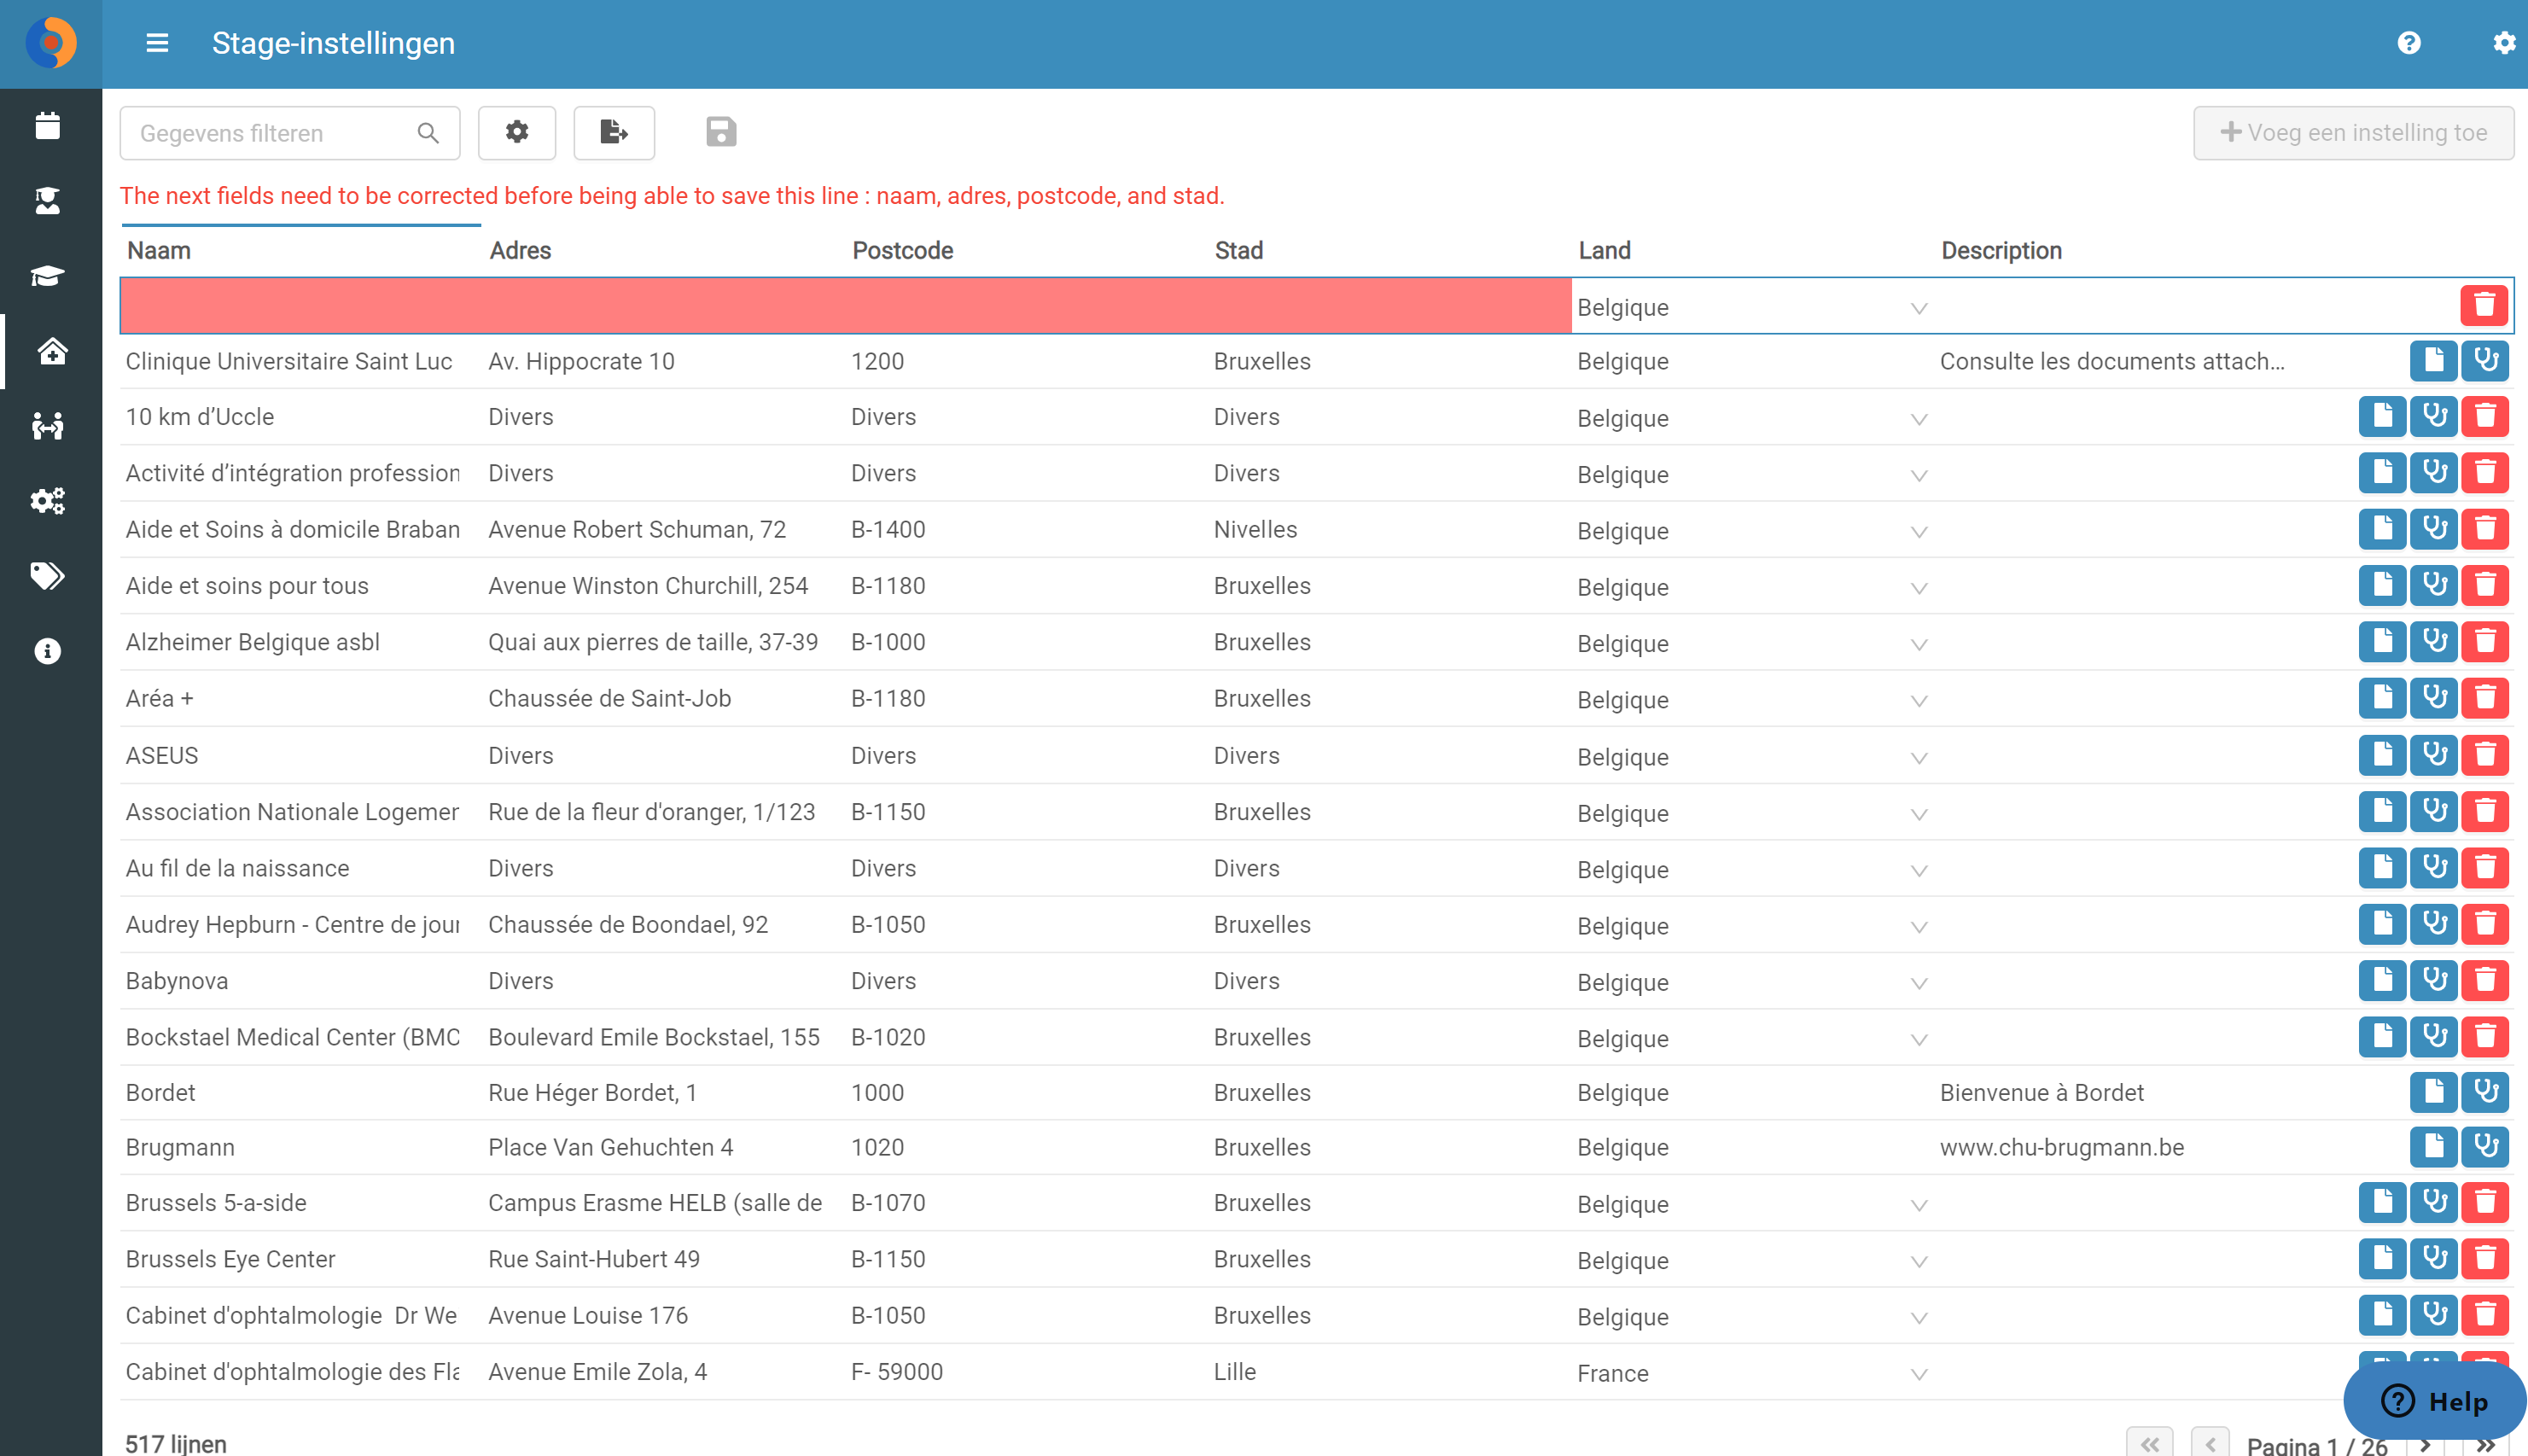This screenshot has width=2528, height=1456.
Task: Select the graduation cap sidebar icon
Action: (x=48, y=276)
